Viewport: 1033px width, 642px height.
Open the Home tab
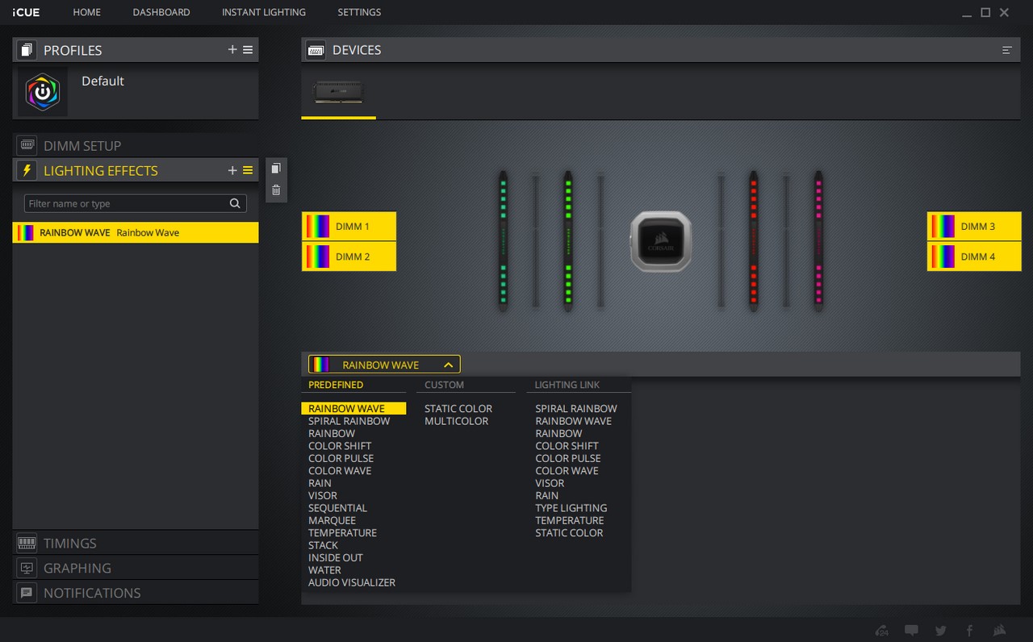tap(87, 12)
